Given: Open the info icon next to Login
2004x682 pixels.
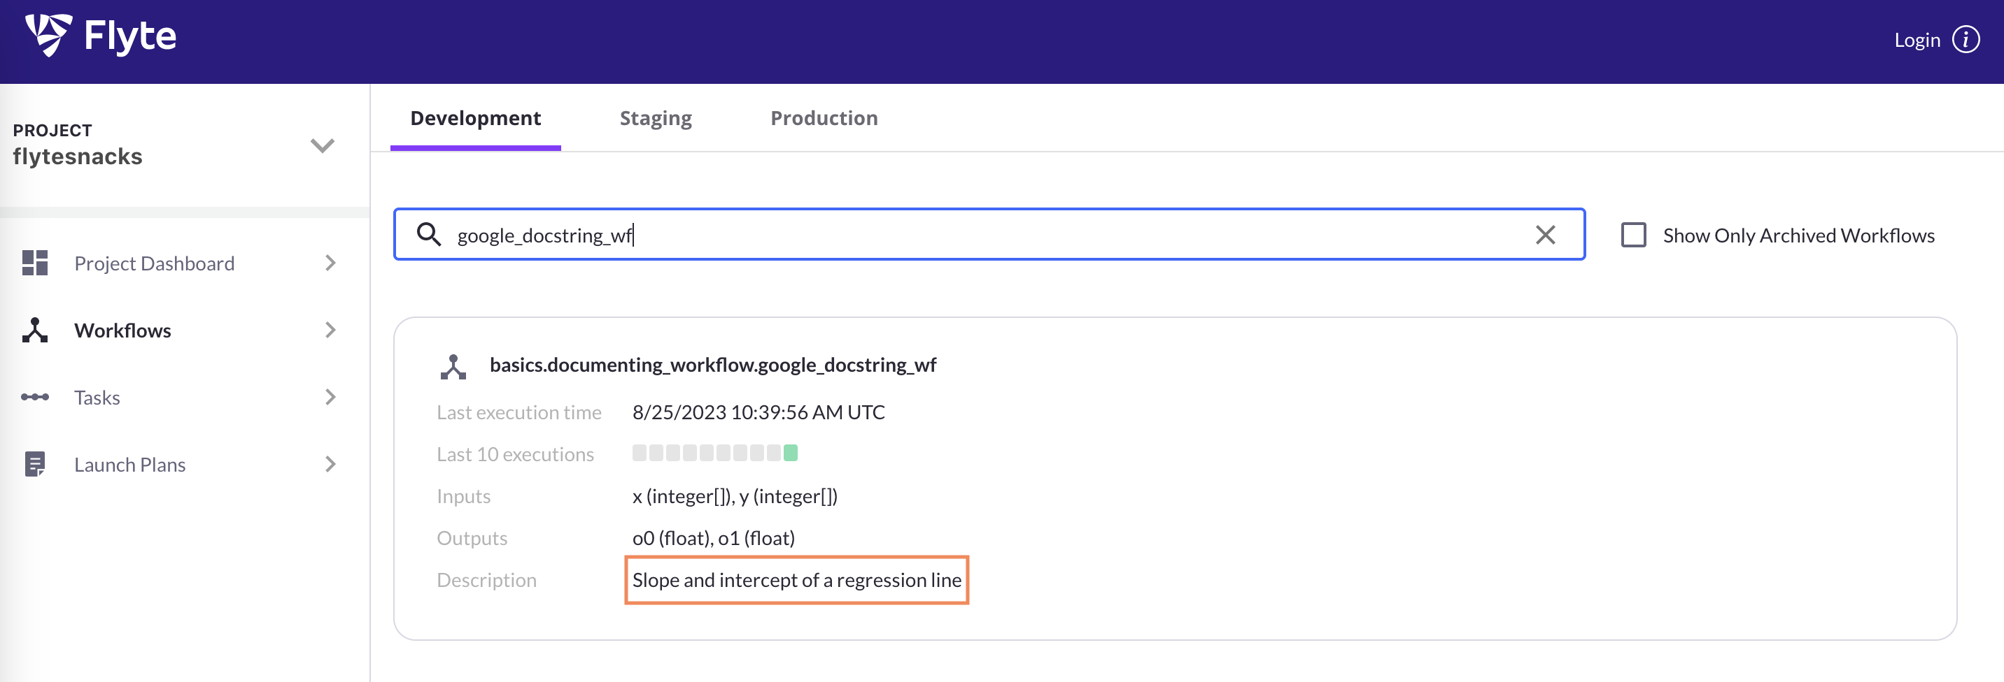Looking at the screenshot, I should pos(1966,40).
